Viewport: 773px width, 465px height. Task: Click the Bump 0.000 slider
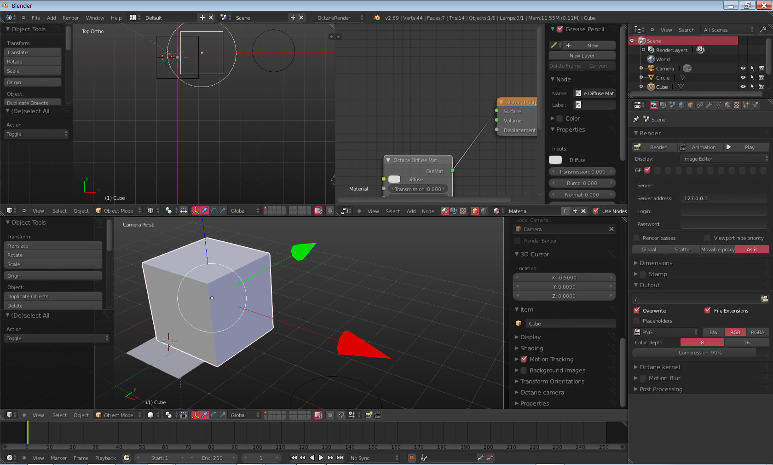coord(582,183)
